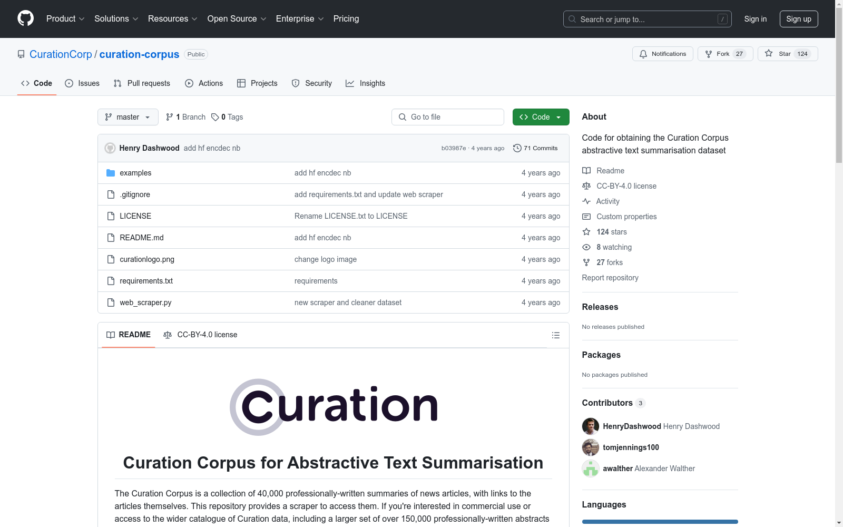Click the web_scraper.py file icon

point(111,302)
